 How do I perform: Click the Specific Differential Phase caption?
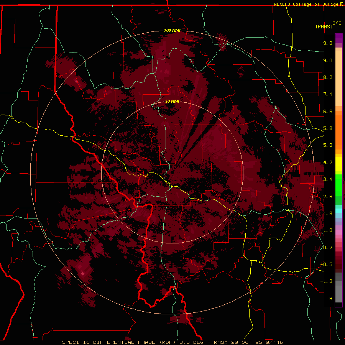point(172,342)
